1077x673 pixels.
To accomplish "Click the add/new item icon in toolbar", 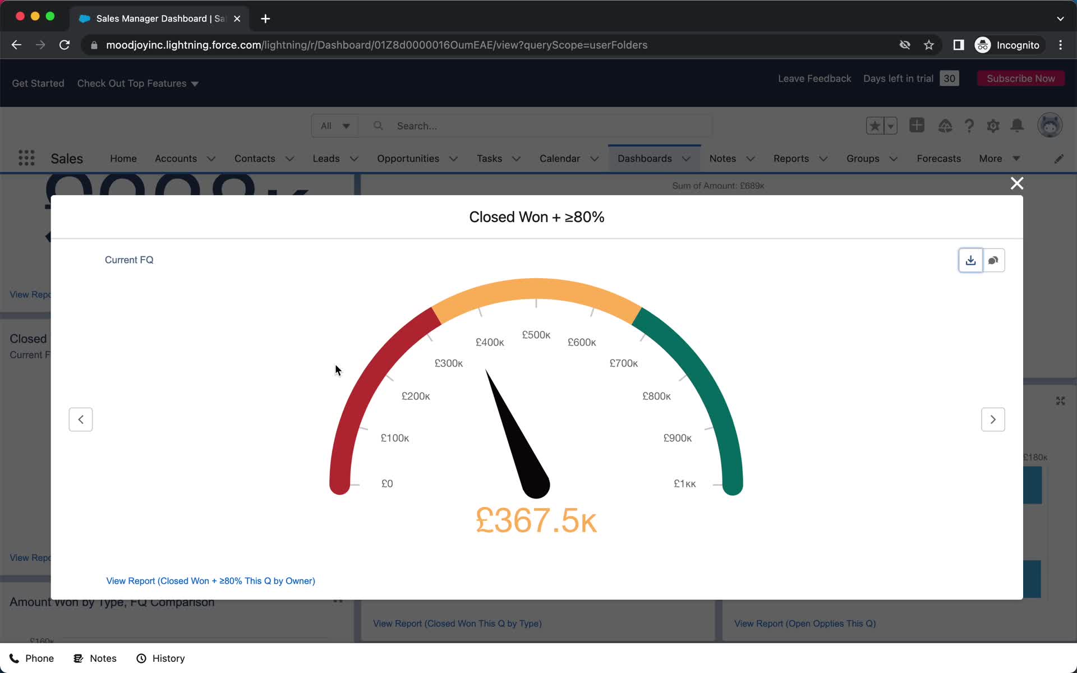I will [917, 126].
